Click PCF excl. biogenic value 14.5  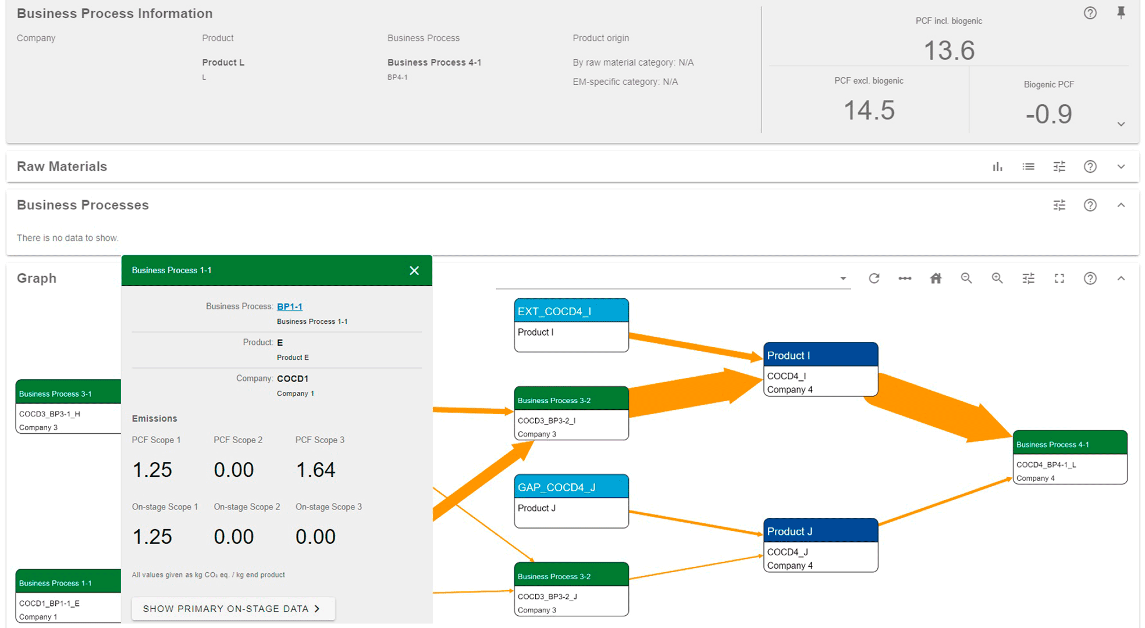coord(869,110)
